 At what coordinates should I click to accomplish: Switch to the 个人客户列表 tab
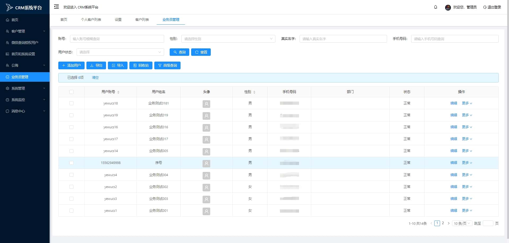point(91,20)
